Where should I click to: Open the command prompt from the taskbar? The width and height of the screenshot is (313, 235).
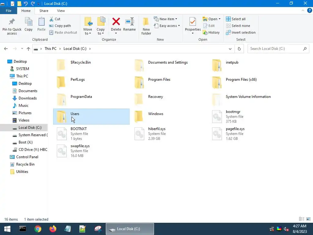pyautogui.click(x=23, y=229)
